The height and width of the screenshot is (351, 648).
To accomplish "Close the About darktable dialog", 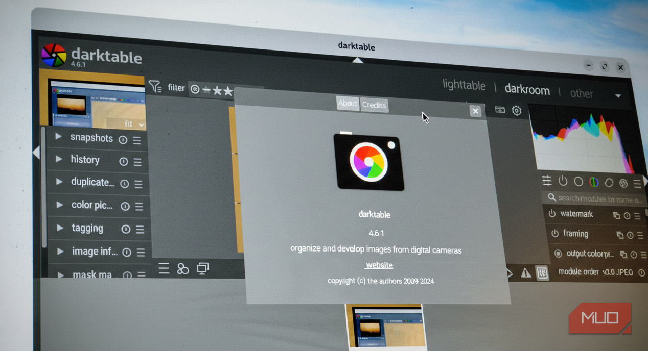I will point(475,111).
